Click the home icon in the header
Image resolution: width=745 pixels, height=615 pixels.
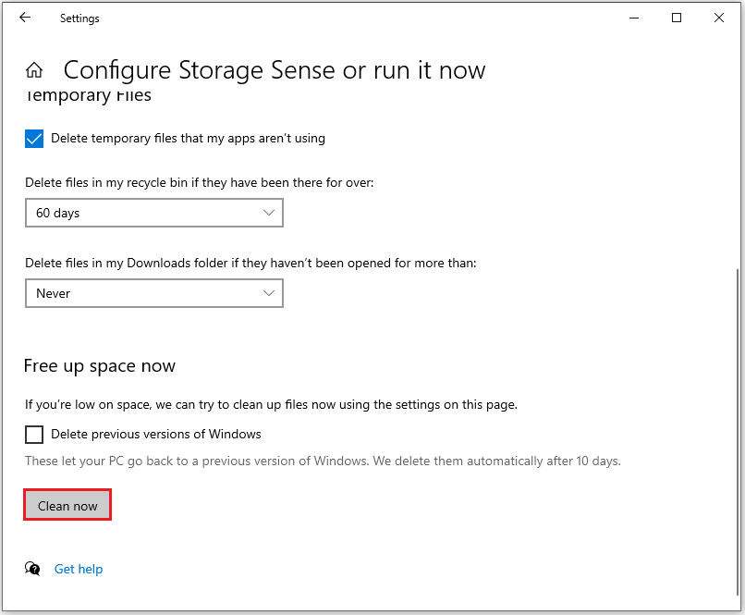pos(34,69)
